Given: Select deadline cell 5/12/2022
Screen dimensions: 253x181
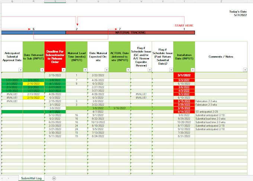Looking at the screenshot, I should coord(55,115).
